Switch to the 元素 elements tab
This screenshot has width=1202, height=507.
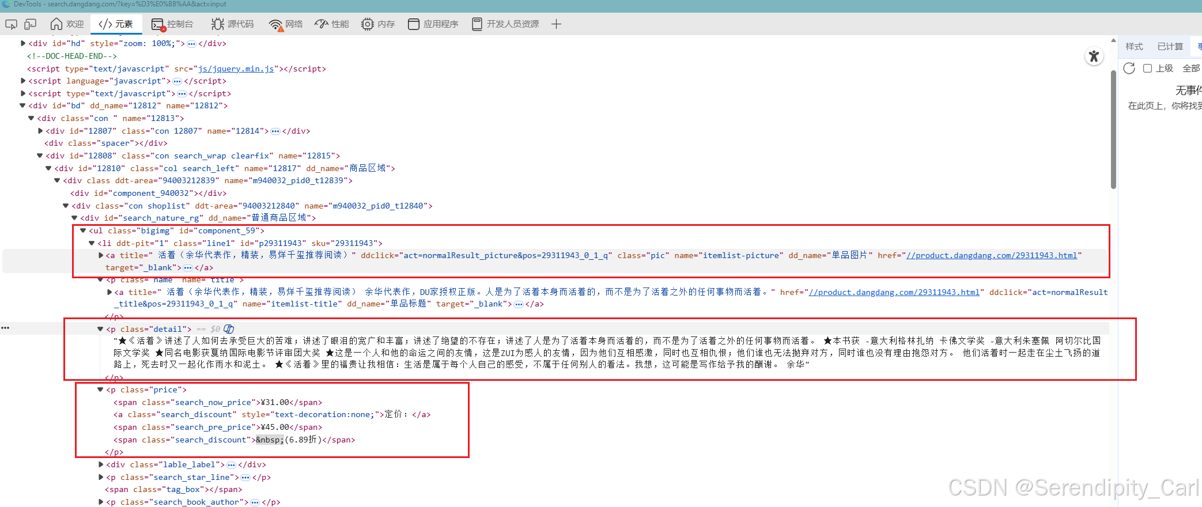tap(116, 24)
